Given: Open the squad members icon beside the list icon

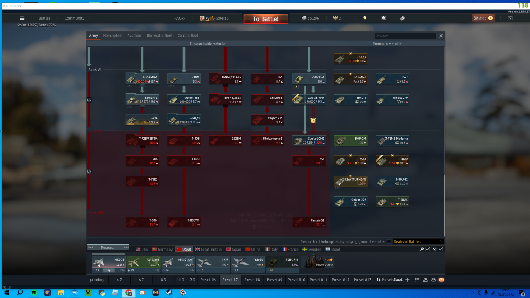Looking at the screenshot, I should [425, 280].
